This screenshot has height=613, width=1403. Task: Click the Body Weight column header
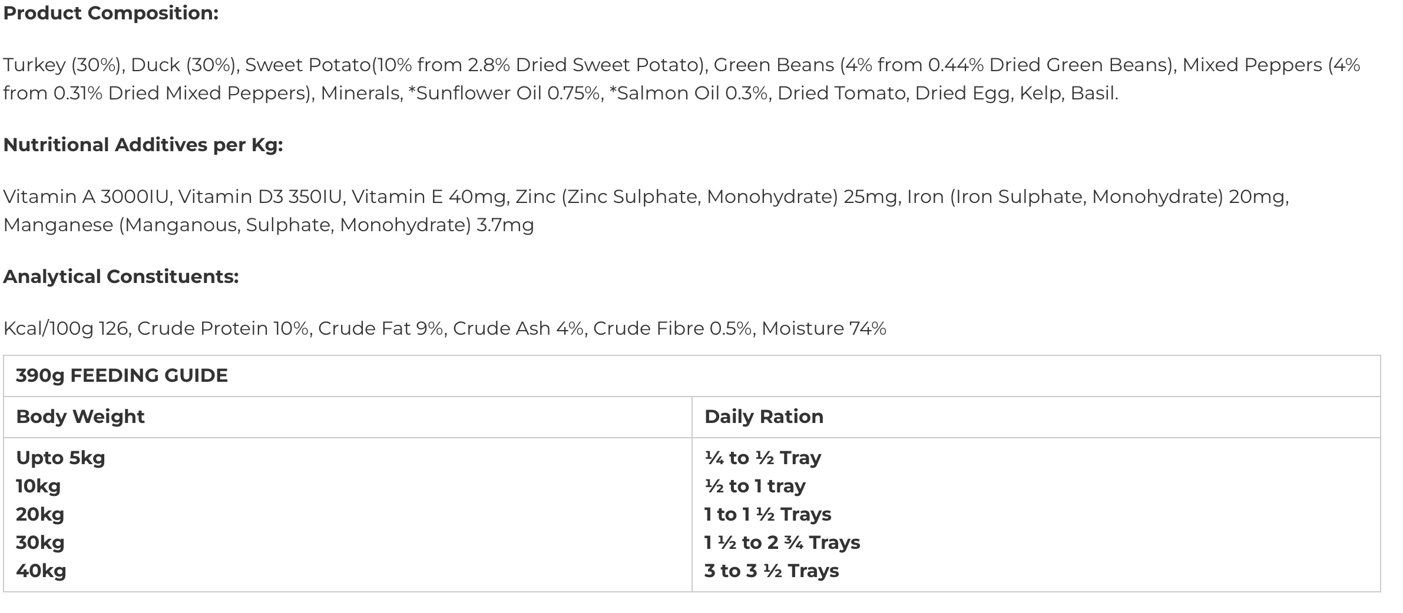[x=80, y=417]
